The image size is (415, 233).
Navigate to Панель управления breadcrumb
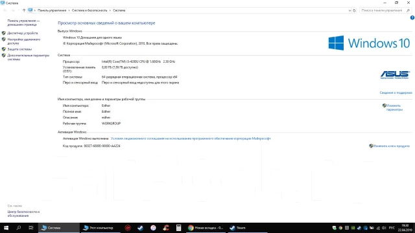click(x=52, y=10)
